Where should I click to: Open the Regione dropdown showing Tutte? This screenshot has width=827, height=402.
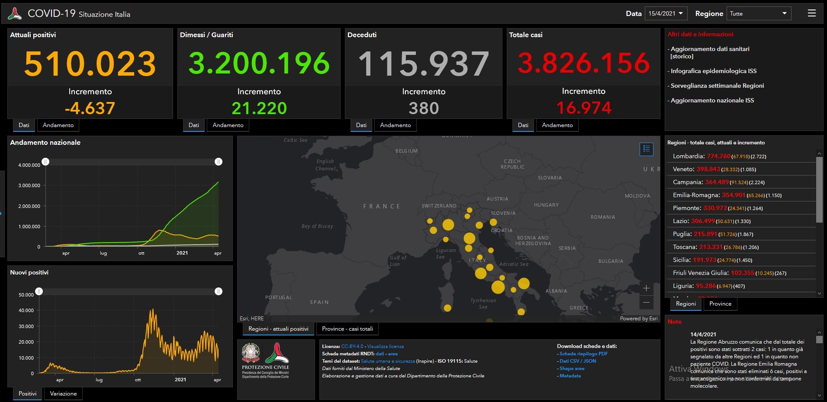(759, 13)
